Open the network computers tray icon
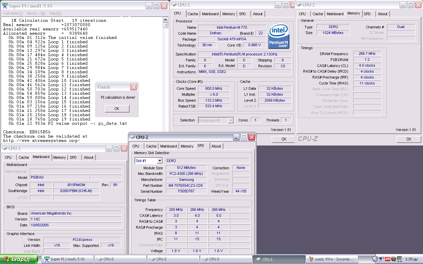This screenshot has width=423, height=264. coord(400,259)
